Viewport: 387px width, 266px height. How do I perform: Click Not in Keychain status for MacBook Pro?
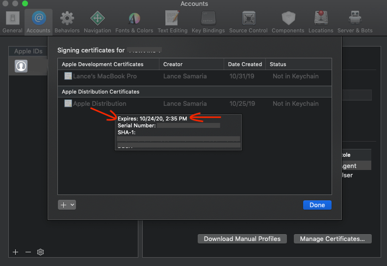[295, 76]
